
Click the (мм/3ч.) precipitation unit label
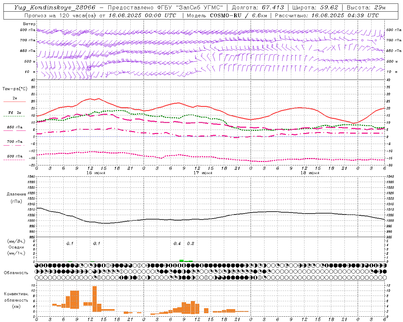coord(16,241)
